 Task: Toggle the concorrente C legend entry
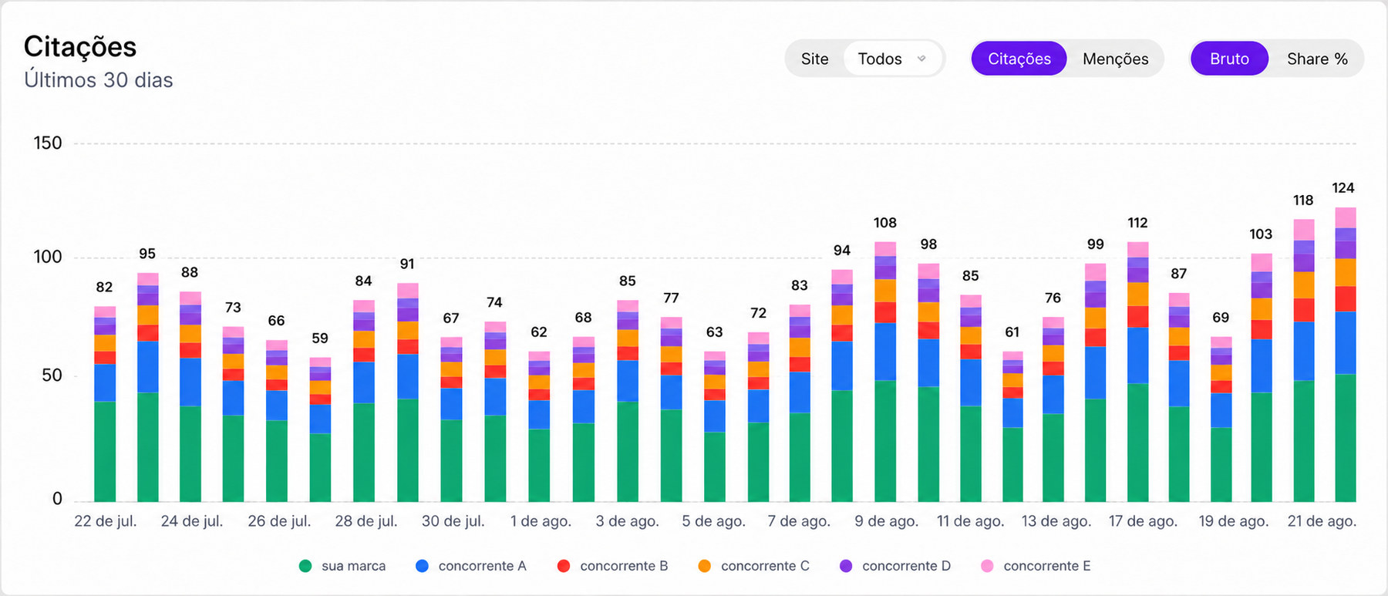[x=754, y=566]
